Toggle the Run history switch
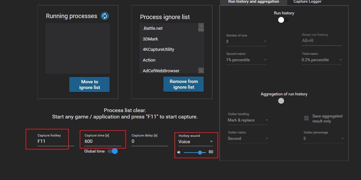Viewport: 361px width, 180px height. (283, 20)
